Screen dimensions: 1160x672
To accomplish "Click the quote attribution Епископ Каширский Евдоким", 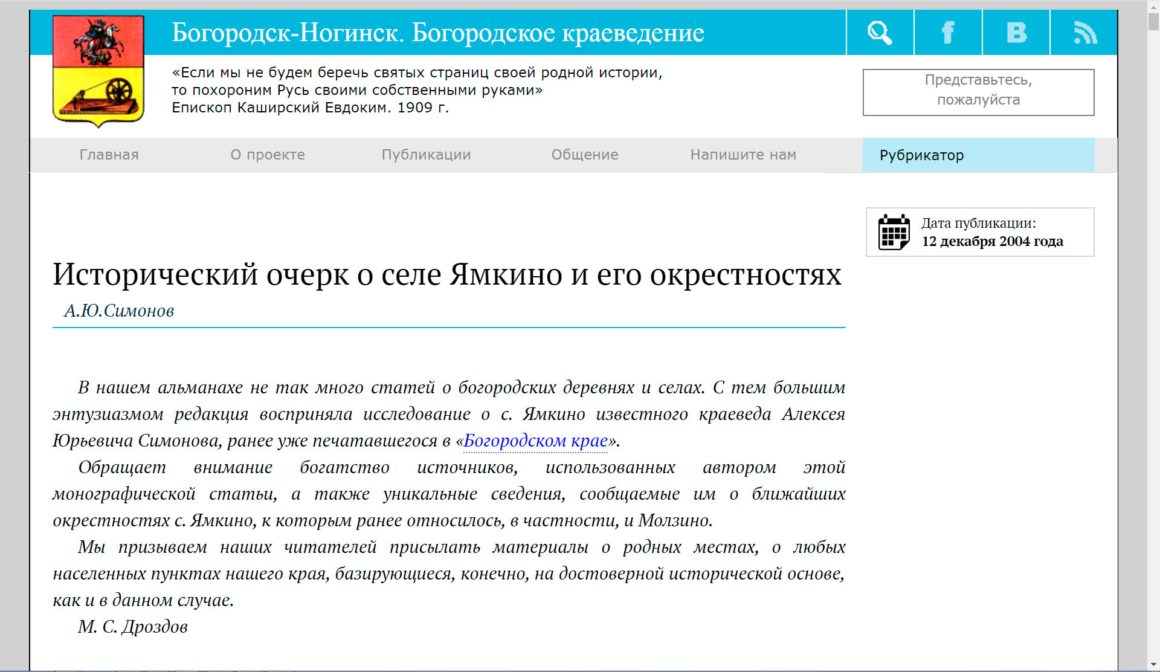I will click(x=311, y=108).
